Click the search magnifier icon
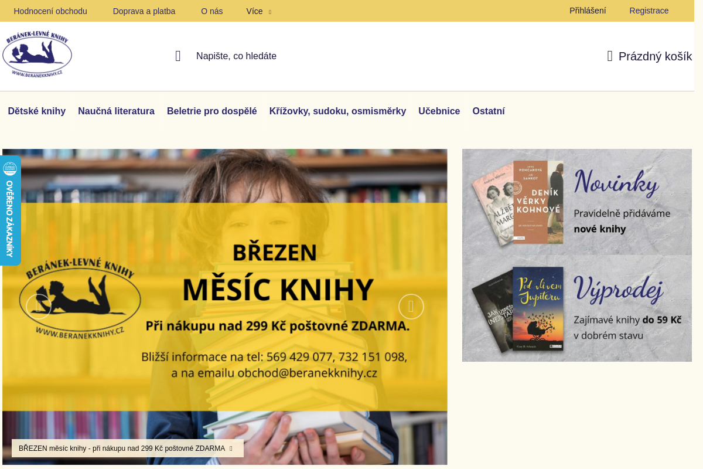This screenshot has height=469, width=703. point(178,56)
